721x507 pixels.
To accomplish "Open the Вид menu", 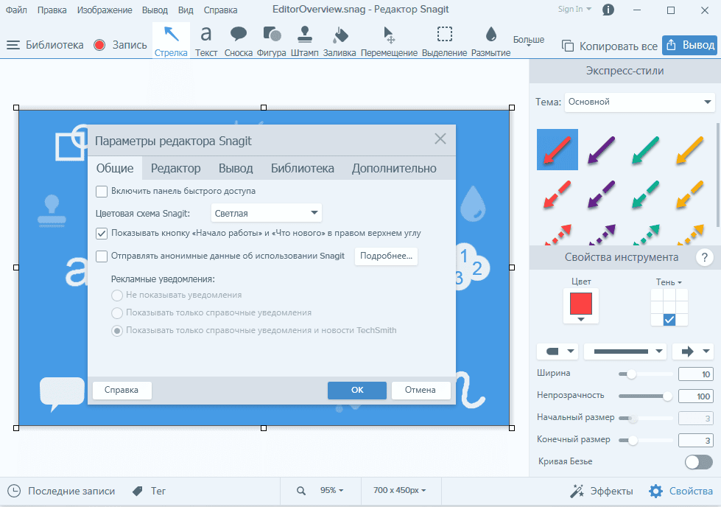I will pyautogui.click(x=186, y=10).
